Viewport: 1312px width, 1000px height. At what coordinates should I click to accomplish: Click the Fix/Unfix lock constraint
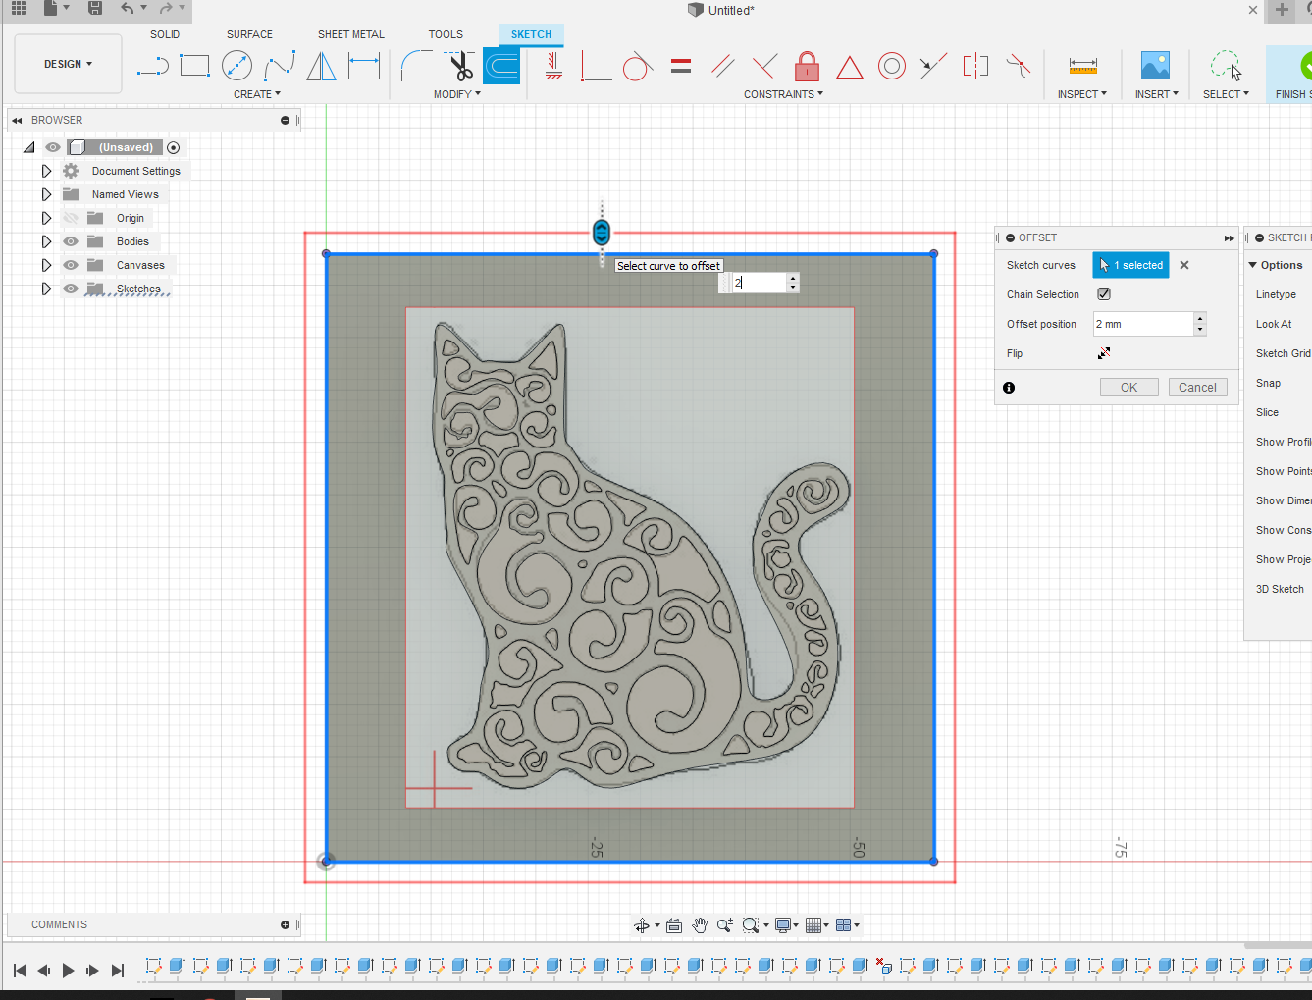pyautogui.click(x=807, y=66)
